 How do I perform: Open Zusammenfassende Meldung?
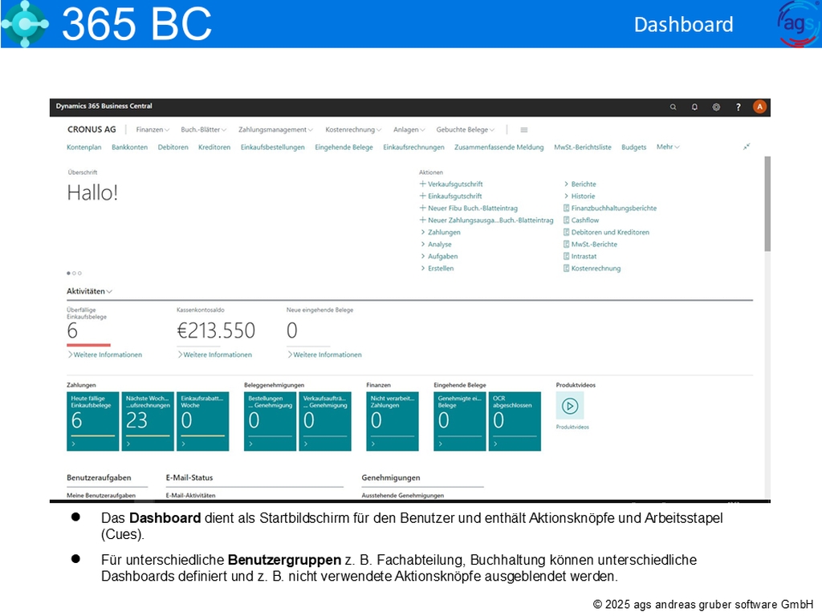499,148
